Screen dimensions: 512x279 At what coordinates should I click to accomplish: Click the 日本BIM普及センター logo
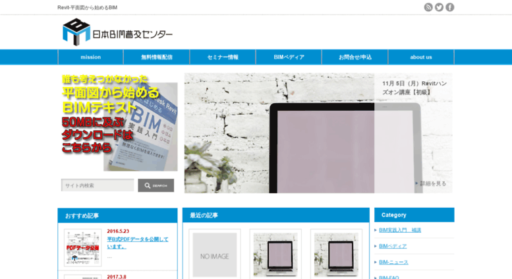(x=117, y=32)
